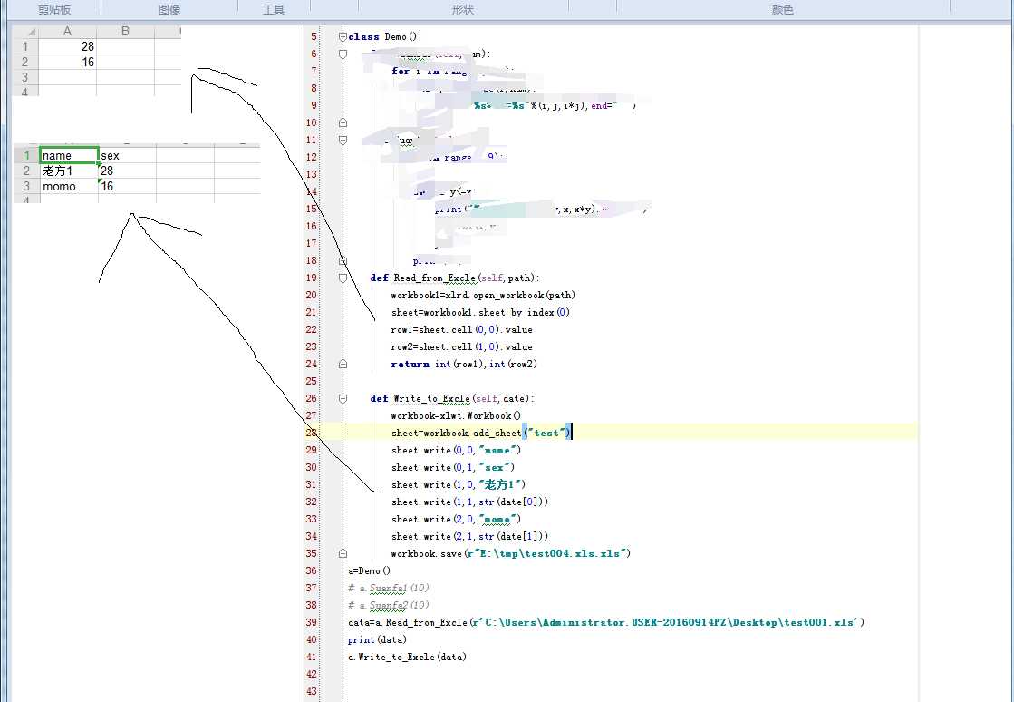
Task: Click the 工具 ribbon group label
Action: click(x=275, y=10)
